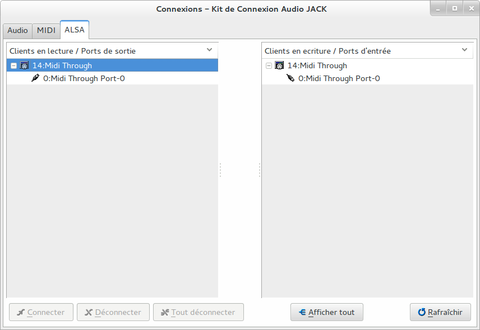
Task: Click the output port plug icon
Action: pyautogui.click(x=35, y=78)
